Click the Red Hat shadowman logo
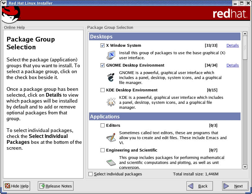Image resolution: width=252 pixels, height=194 pixels. click(x=11, y=15)
